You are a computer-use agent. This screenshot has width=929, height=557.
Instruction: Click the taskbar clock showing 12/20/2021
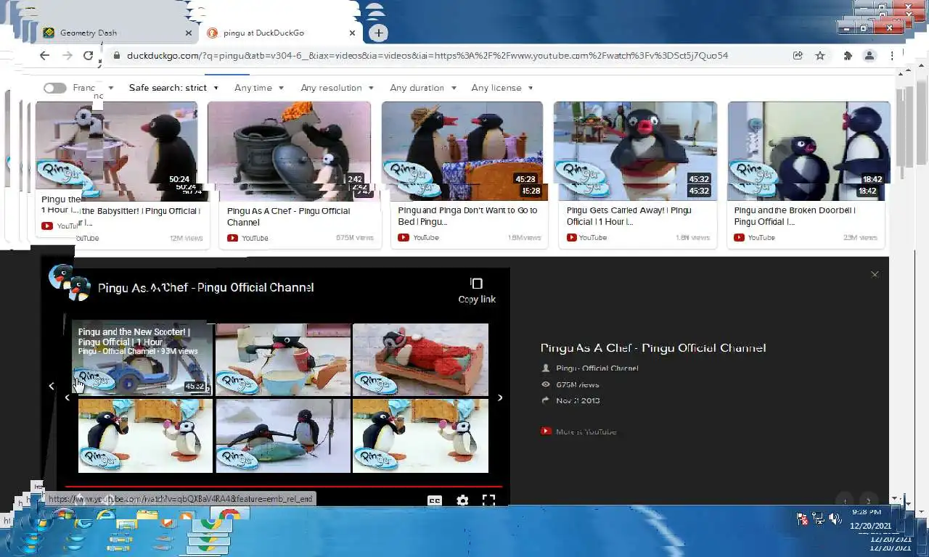872,519
